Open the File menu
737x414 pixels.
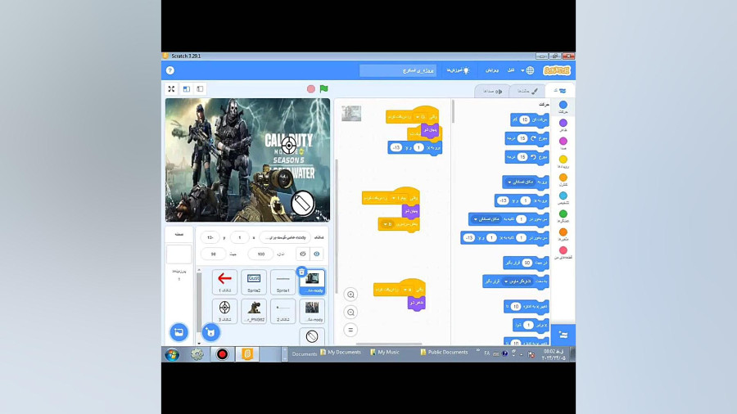(511, 70)
